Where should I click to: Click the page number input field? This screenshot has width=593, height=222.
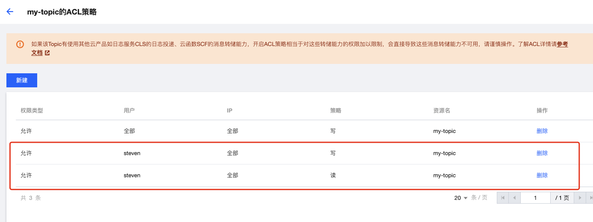pos(535,198)
